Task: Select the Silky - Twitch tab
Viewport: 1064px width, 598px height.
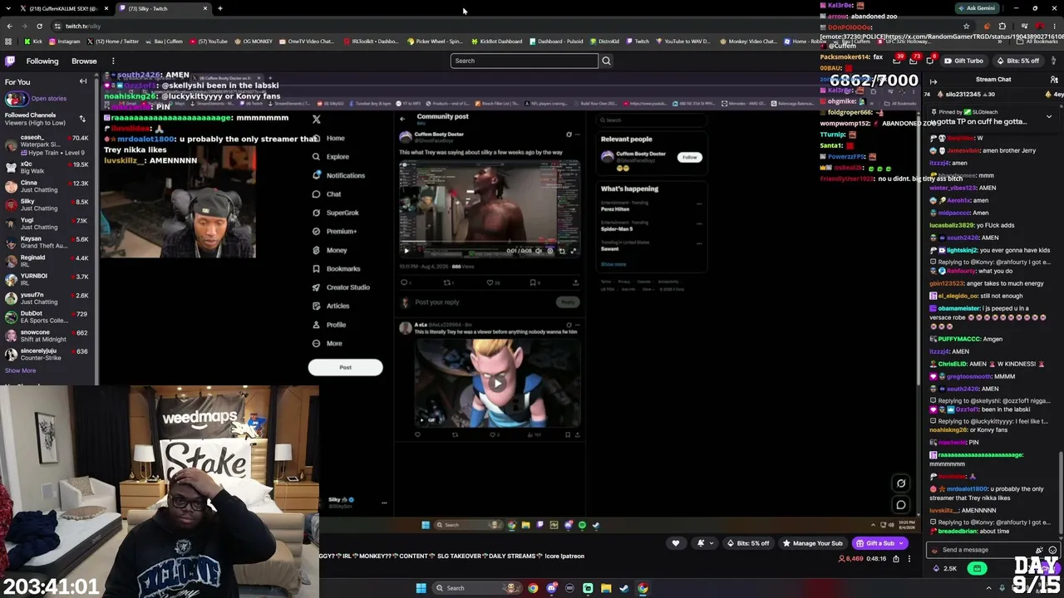Action: (x=162, y=8)
